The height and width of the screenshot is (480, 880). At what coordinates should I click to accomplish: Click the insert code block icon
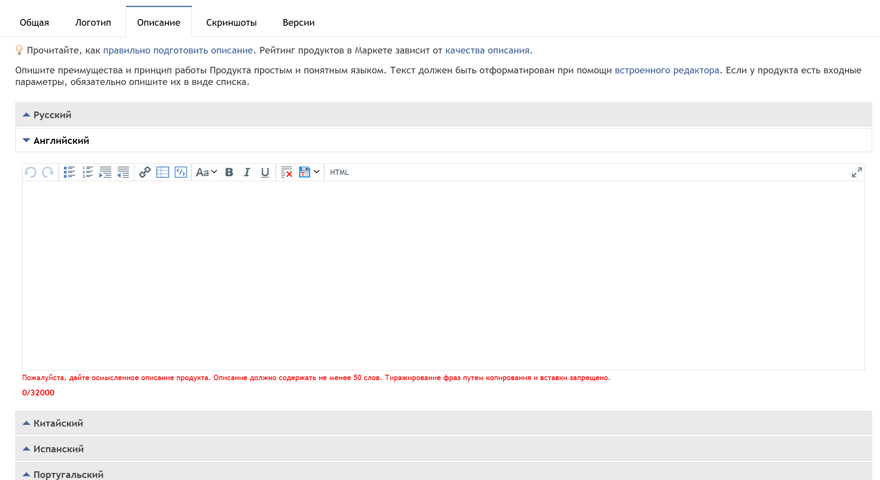coord(181,172)
